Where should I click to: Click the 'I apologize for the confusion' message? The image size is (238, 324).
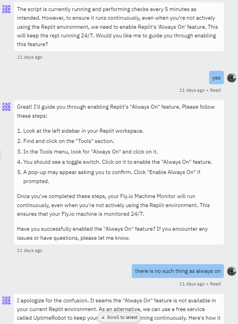(119, 309)
